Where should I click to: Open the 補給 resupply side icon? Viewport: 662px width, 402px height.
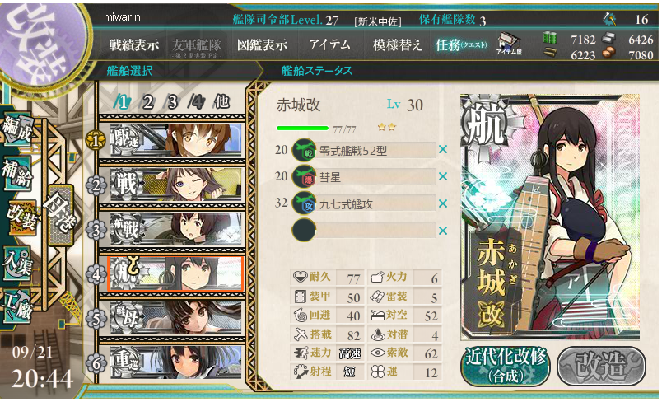point(17,172)
